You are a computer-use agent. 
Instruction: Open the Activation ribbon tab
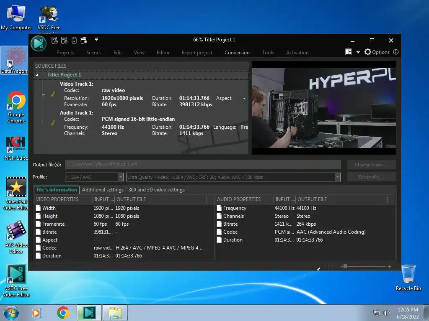click(x=297, y=52)
